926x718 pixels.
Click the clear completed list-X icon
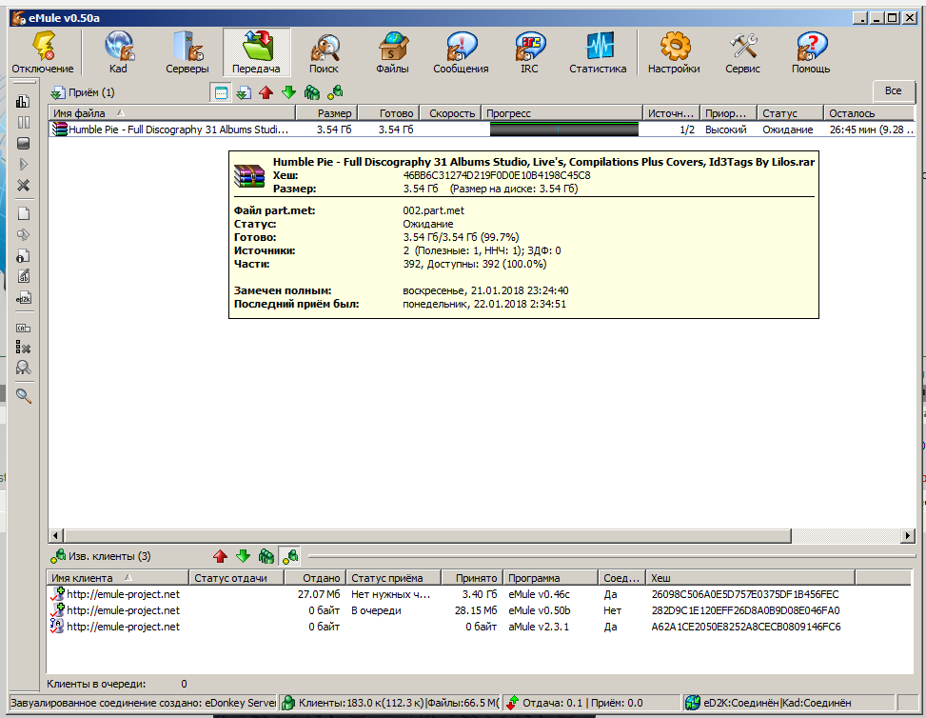coord(23,348)
